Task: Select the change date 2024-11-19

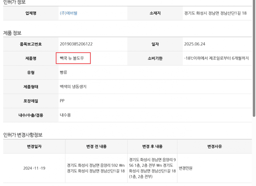Action: pos(34,168)
